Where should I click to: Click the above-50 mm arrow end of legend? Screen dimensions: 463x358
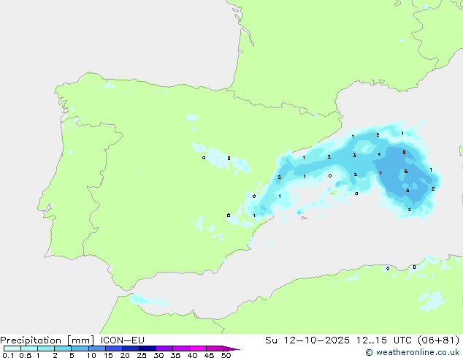[x=231, y=349]
